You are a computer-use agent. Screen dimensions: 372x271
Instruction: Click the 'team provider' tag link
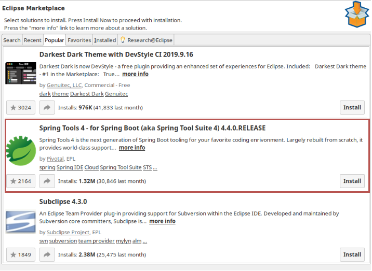pyautogui.click(x=96, y=241)
